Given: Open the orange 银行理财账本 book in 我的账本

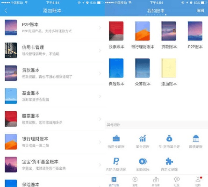Looking at the screenshot, I should (x=143, y=31).
